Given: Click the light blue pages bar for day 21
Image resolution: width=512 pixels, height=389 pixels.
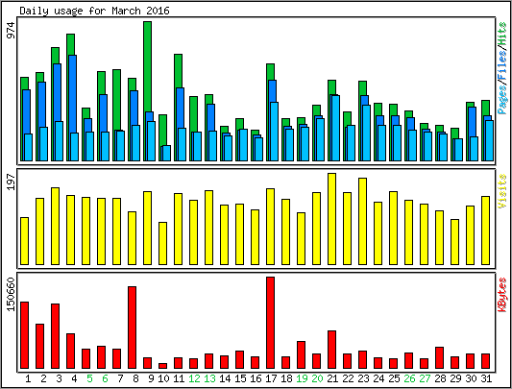Looking at the screenshot, I should [x=335, y=128].
